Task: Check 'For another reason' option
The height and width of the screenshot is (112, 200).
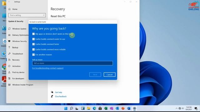Action: [33, 55]
